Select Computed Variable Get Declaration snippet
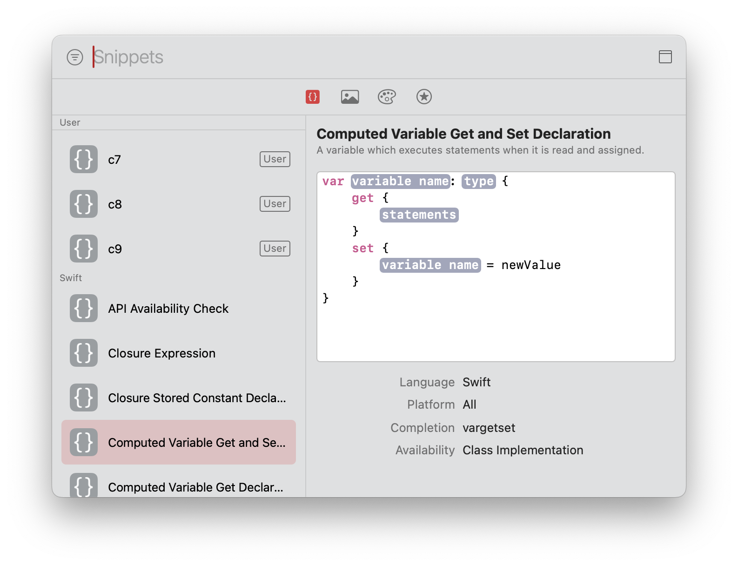Viewport: 738px width, 566px height. (179, 481)
